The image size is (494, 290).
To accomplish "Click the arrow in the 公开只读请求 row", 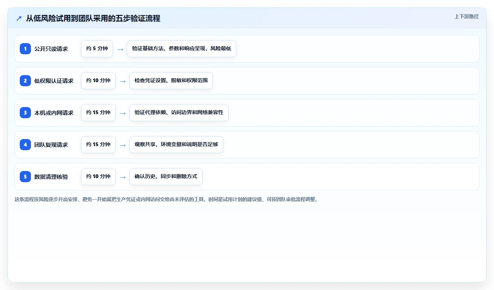I will point(120,49).
